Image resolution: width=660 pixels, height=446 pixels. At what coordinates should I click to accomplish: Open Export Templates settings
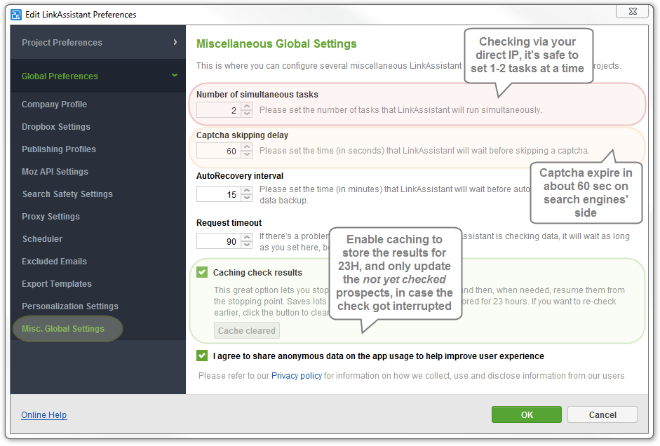pyautogui.click(x=57, y=283)
